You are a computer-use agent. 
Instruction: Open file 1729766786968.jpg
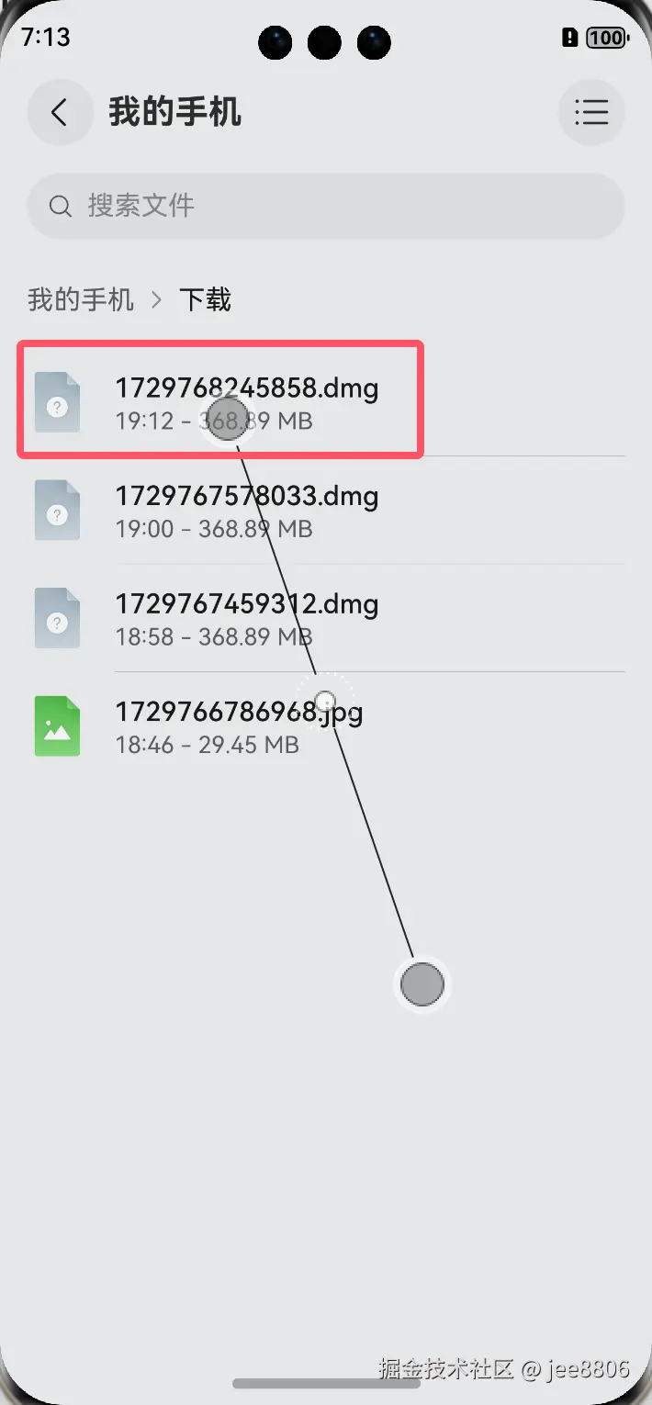[326, 726]
